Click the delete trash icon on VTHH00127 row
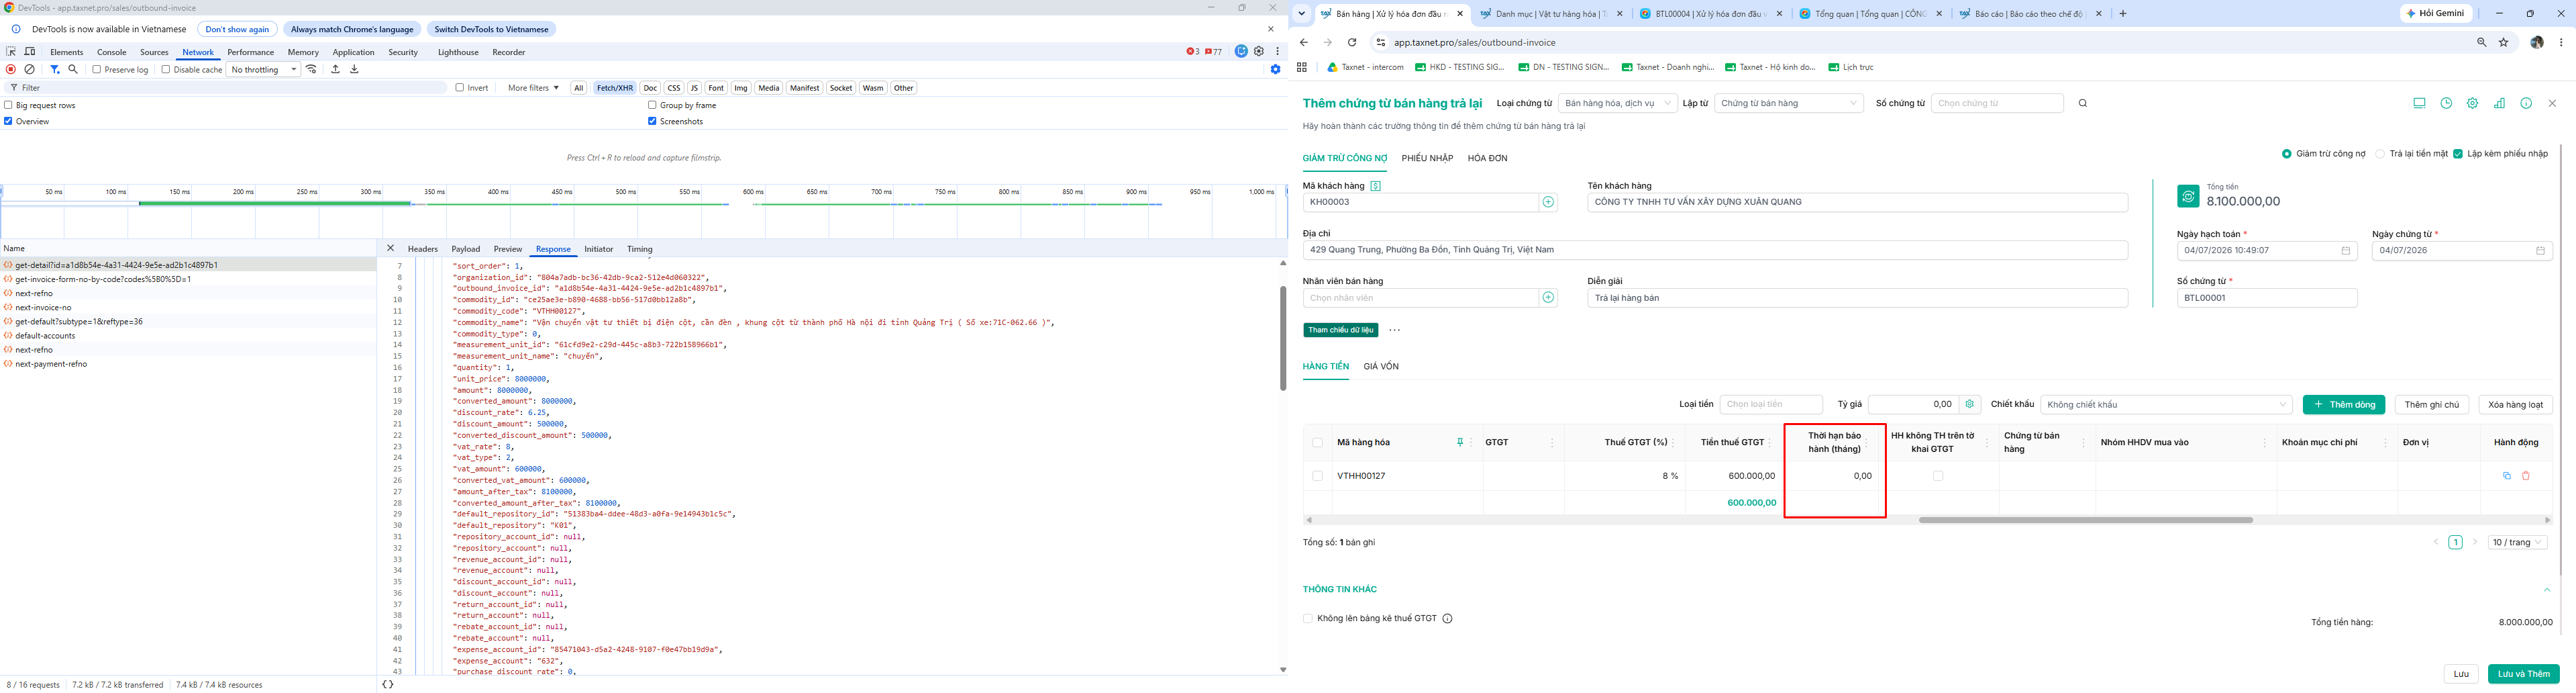The width and height of the screenshot is (2576, 693). point(2525,475)
